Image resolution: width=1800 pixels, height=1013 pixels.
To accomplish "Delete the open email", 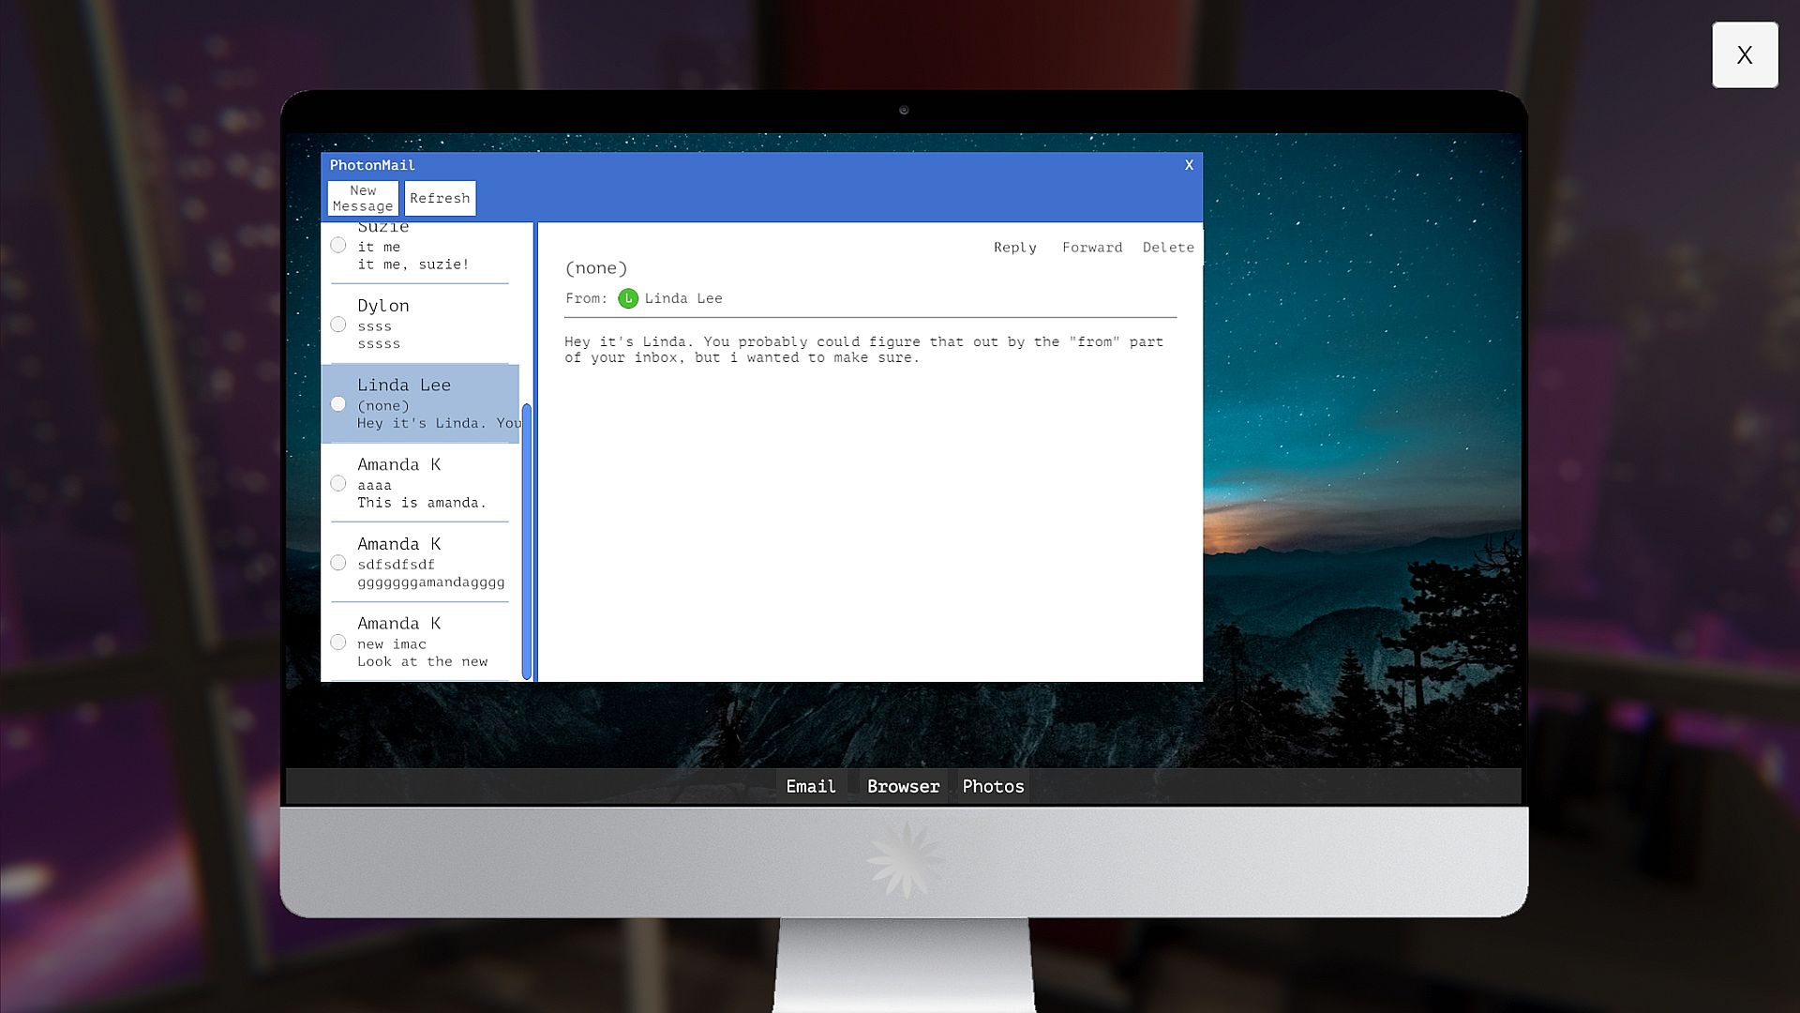I will point(1167,248).
